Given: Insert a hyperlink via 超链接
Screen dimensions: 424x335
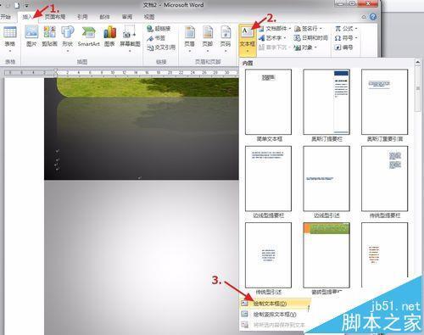Looking at the screenshot, I should pos(159,29).
